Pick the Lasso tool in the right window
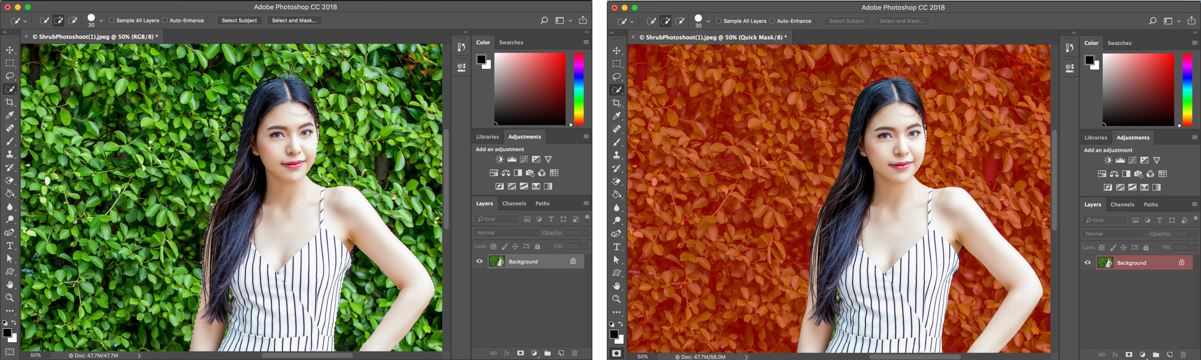This screenshot has height=360, width=1201. click(616, 77)
